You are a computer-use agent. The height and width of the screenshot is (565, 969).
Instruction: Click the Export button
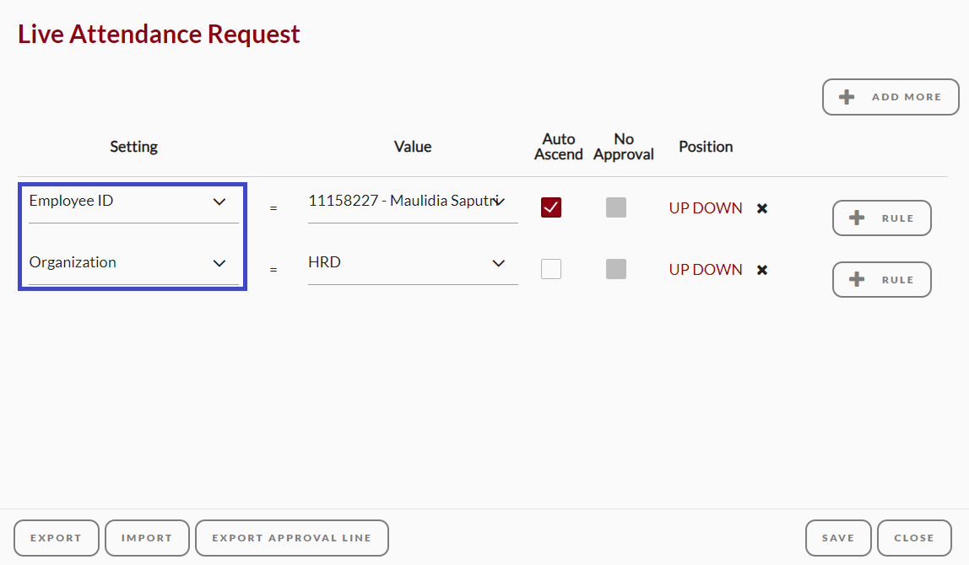pyautogui.click(x=57, y=538)
